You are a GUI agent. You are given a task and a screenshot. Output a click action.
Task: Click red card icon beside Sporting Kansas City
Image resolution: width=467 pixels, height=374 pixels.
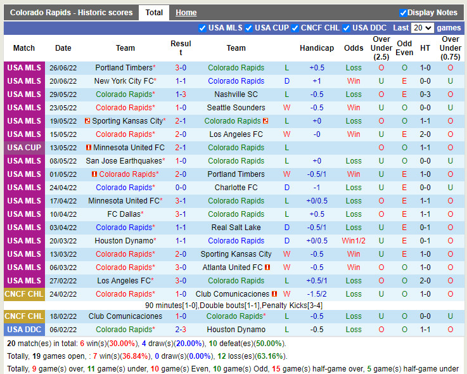(x=88, y=121)
